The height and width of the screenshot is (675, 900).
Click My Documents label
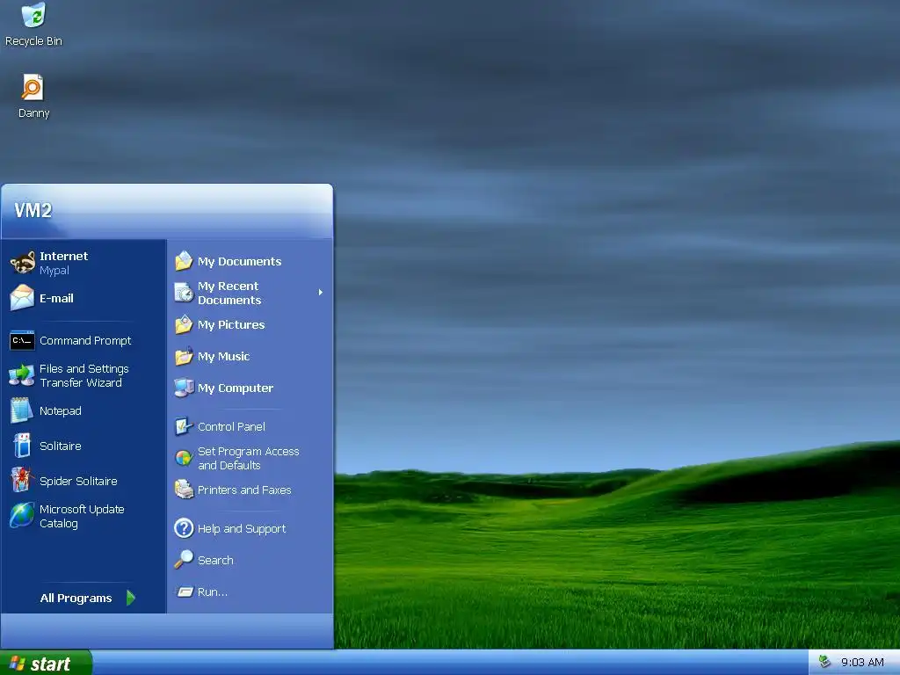click(239, 262)
